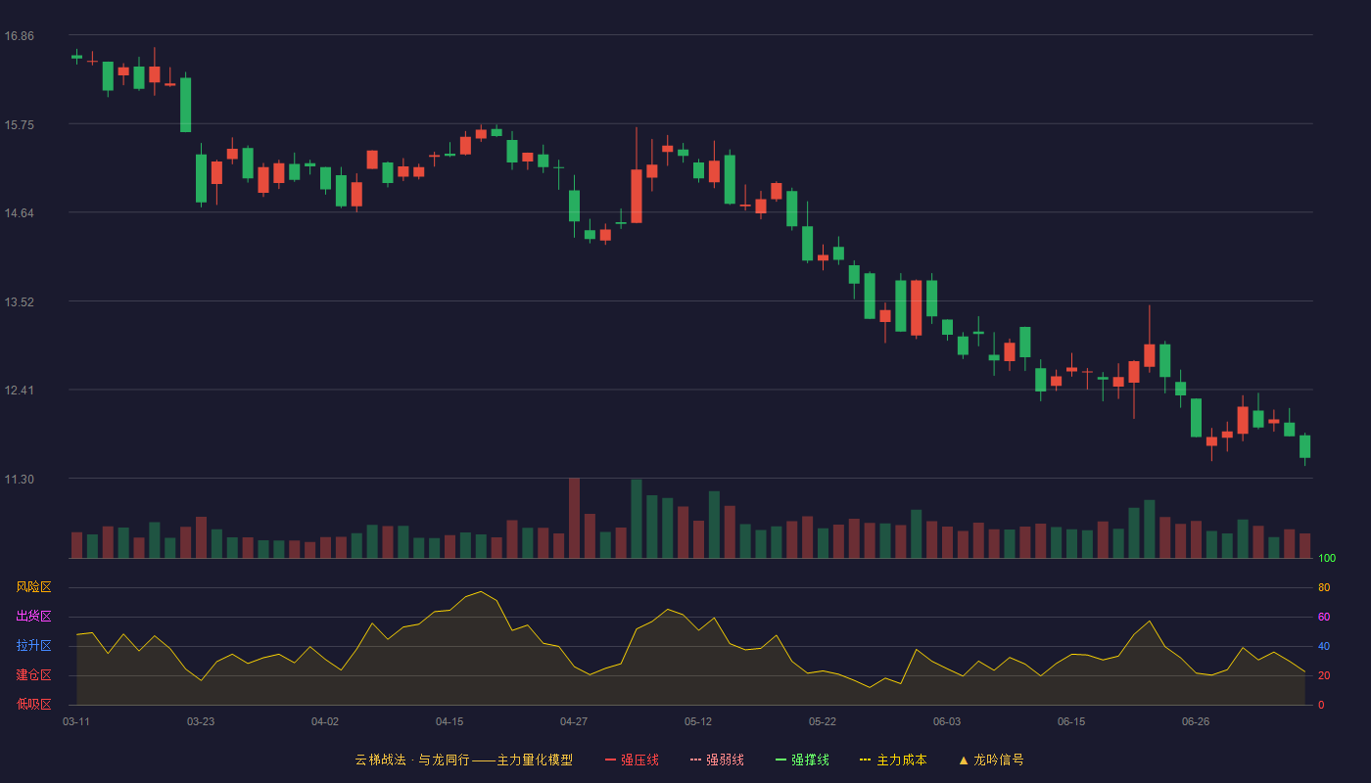Click the red 20 indicator scale value
The width and height of the screenshot is (1371, 783).
1324,676
